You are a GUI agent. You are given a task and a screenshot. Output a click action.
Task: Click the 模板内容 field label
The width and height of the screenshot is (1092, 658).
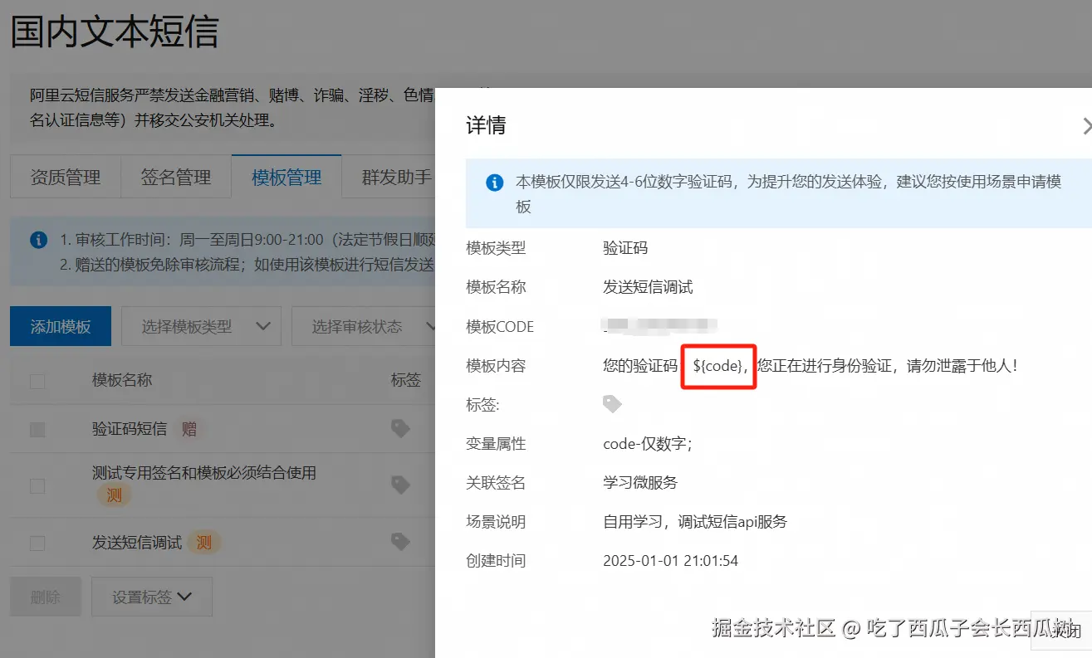click(x=496, y=365)
